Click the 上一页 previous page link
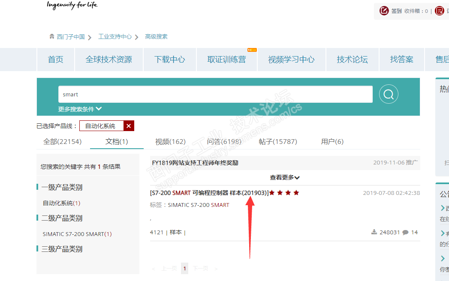Viewport: 449px width, 281px height. coord(169,269)
